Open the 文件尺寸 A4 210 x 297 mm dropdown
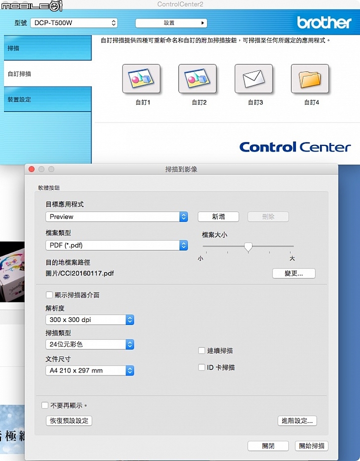This screenshot has height=461, width=360. [89, 370]
